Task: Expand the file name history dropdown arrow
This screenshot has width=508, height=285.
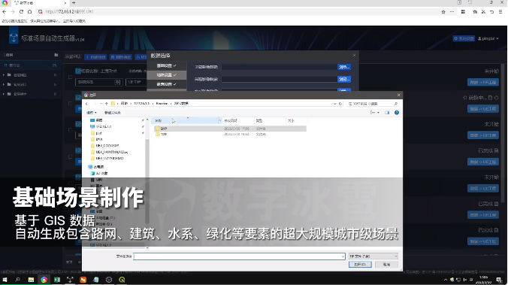Action: tap(343, 256)
